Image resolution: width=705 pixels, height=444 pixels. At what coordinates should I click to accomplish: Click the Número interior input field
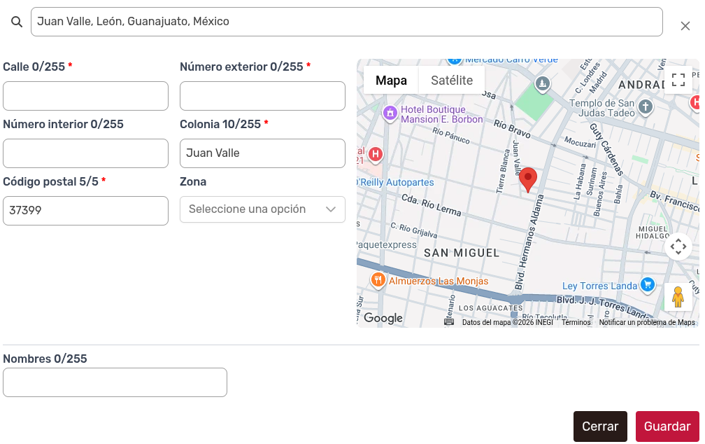coord(85,153)
